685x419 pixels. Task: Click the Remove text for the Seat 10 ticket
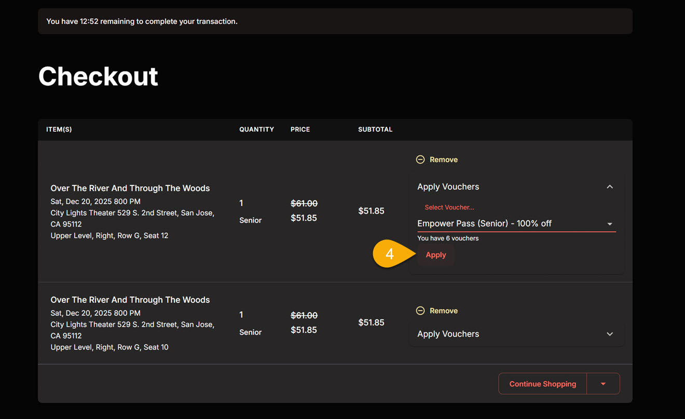[x=443, y=311]
